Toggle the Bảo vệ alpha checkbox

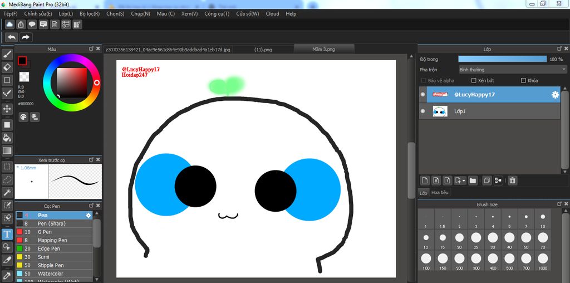click(x=424, y=80)
